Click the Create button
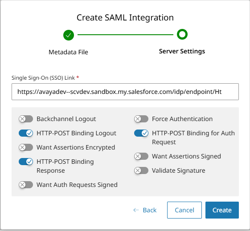Screen dimensions: 250x231 tap(222, 210)
